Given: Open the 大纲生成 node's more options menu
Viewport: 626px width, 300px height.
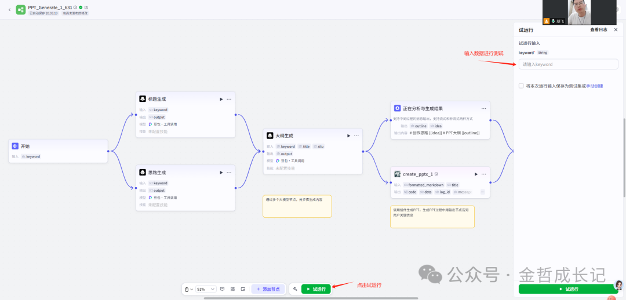Looking at the screenshot, I should (x=356, y=136).
